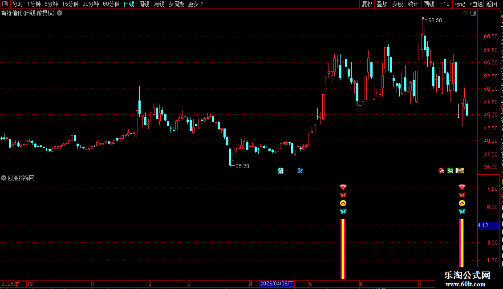The height and width of the screenshot is (289, 503).
Task: Click the 标记 mark button
Action: point(460,4)
